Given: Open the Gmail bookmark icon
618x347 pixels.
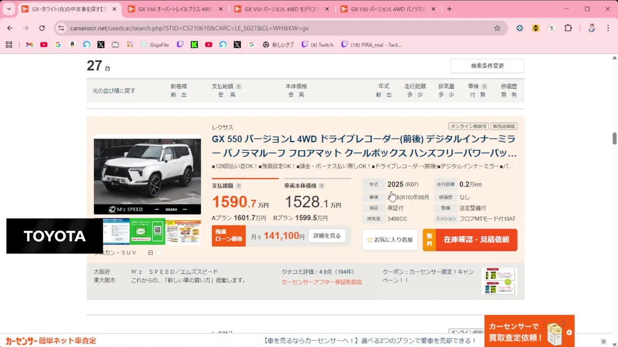Looking at the screenshot, I should point(29,45).
